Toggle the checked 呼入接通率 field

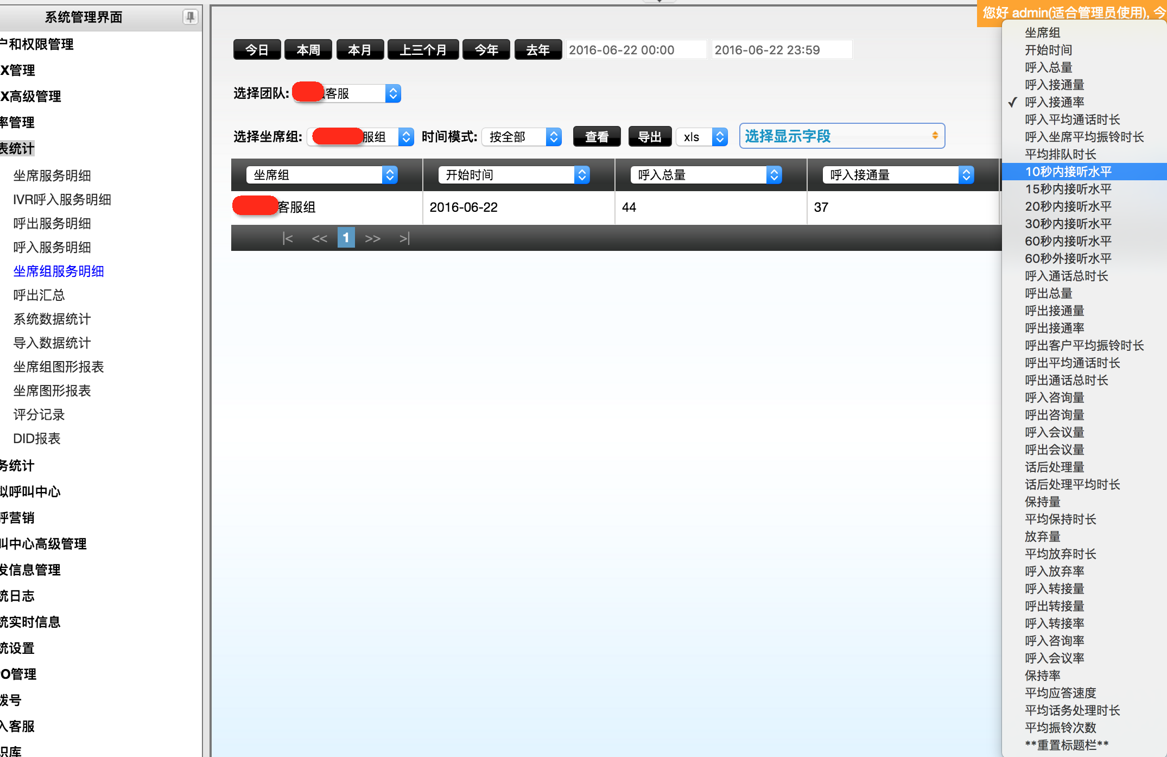pos(1054,102)
